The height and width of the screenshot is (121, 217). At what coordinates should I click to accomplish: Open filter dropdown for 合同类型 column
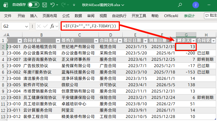pos(120,41)
